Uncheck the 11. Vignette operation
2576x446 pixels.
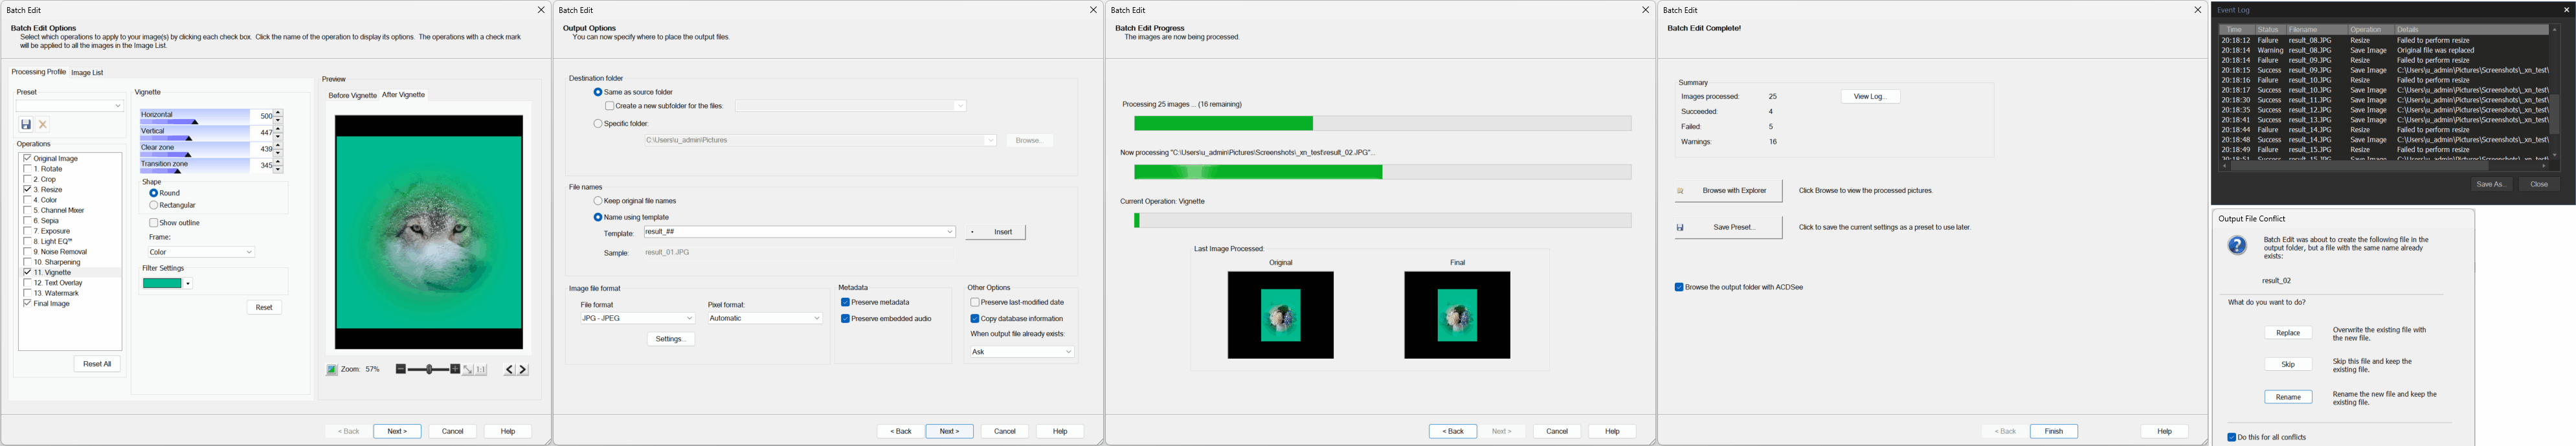[27, 272]
